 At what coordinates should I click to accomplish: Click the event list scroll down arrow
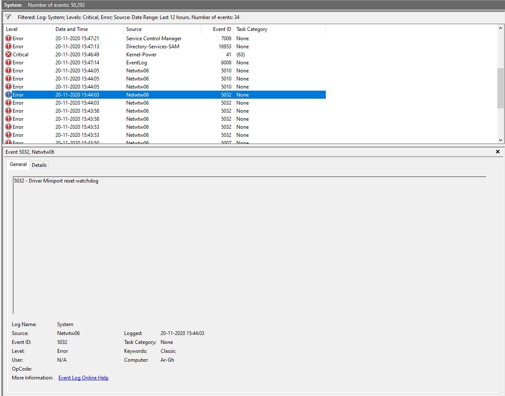[x=500, y=140]
